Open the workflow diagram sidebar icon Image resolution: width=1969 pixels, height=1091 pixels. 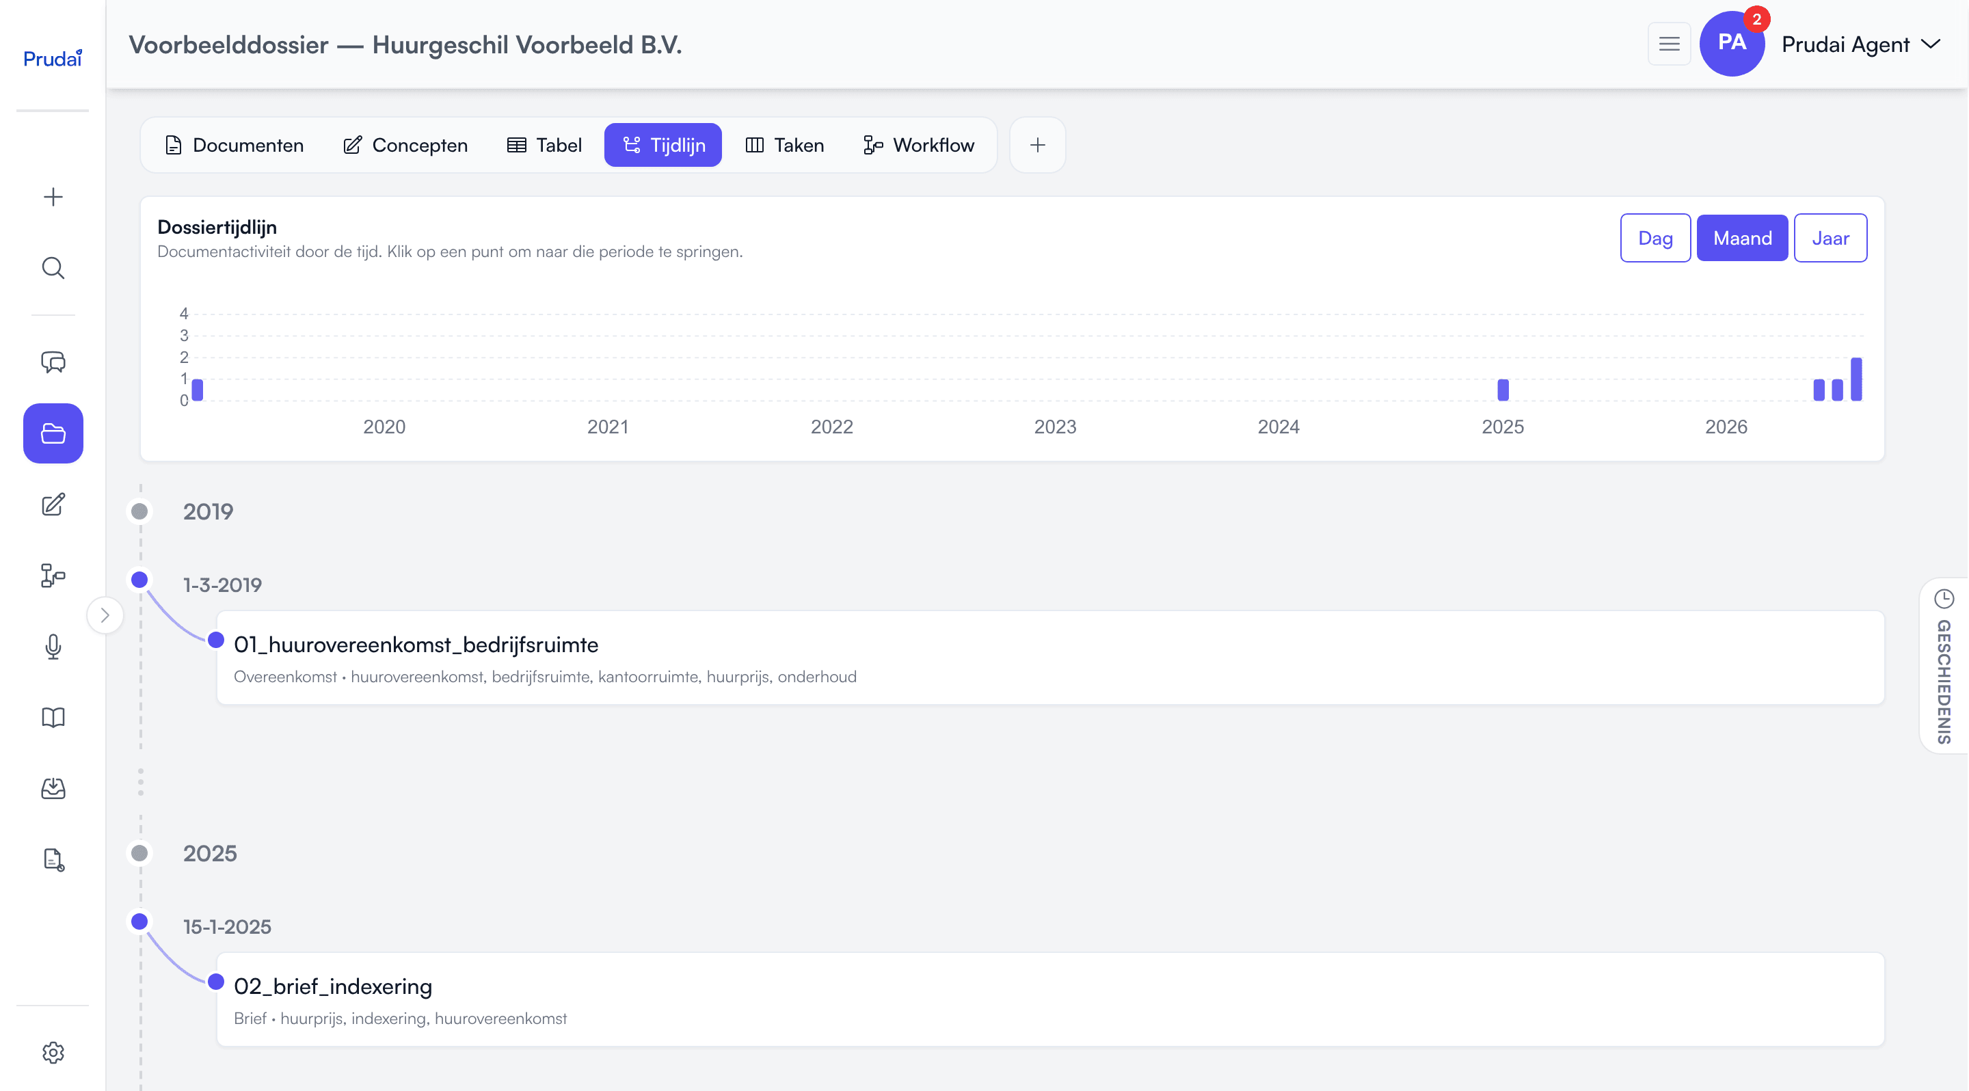click(53, 576)
